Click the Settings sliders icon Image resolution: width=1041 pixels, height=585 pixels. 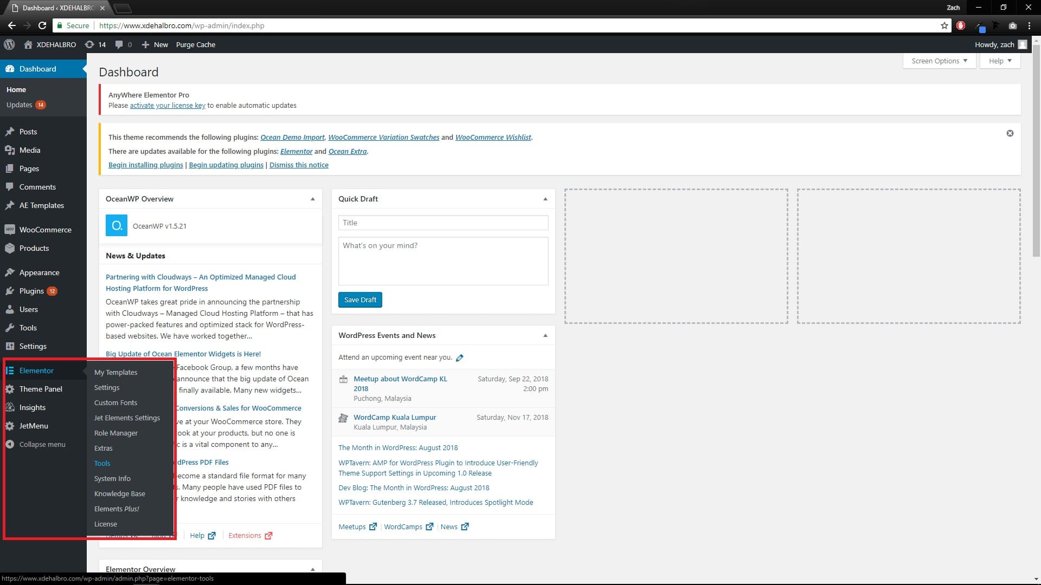click(x=10, y=346)
